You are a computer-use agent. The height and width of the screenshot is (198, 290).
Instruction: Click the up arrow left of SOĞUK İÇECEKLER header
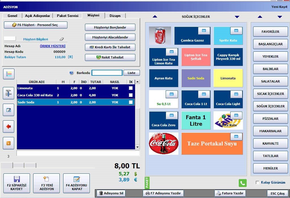point(155,17)
